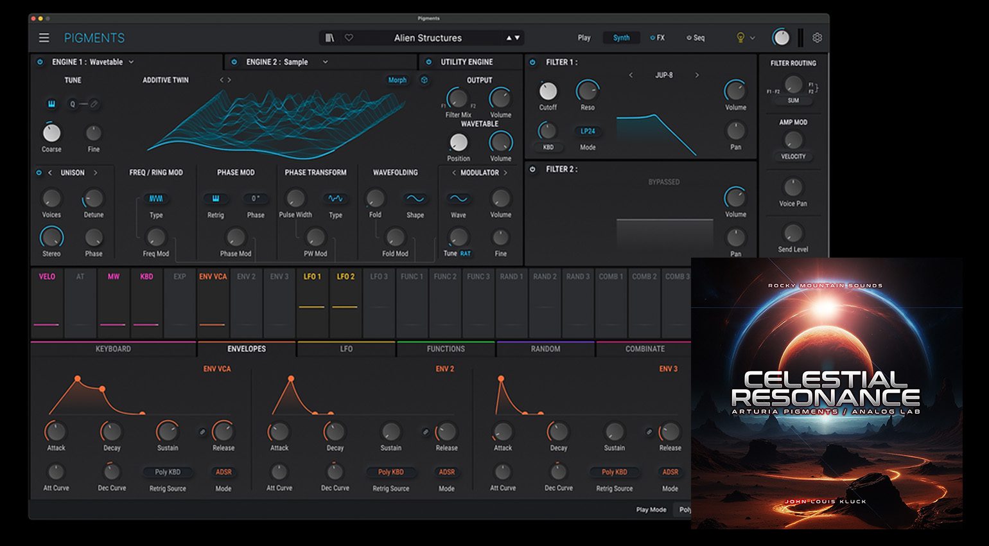Click the Celestial Resonance album cover
This screenshot has width=989, height=546.
827,393
